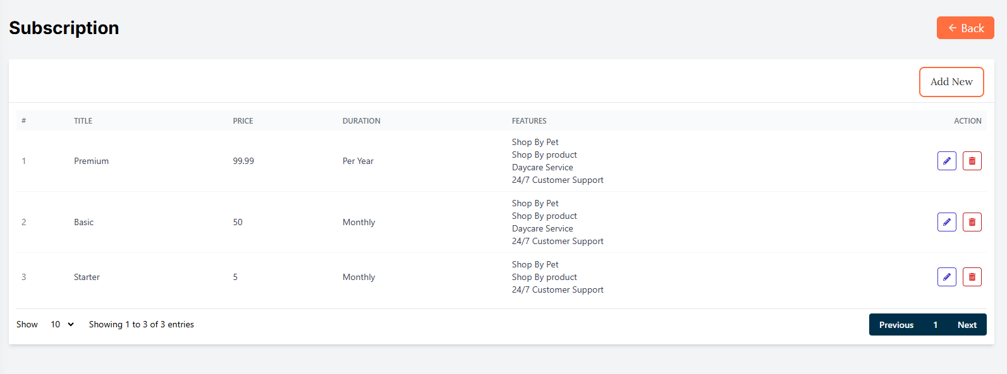The width and height of the screenshot is (1007, 374).
Task: Click the Features column header
Action: (x=529, y=121)
